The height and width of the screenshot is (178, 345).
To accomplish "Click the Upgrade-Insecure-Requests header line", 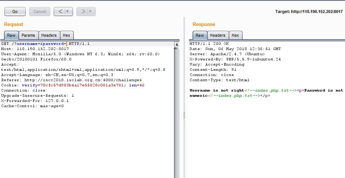I will pos(37,96).
